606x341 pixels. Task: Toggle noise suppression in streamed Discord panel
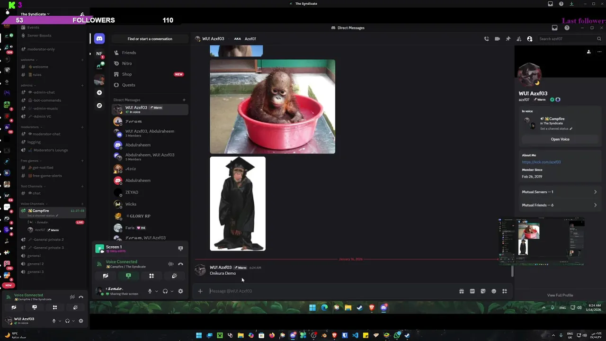tap(170, 264)
